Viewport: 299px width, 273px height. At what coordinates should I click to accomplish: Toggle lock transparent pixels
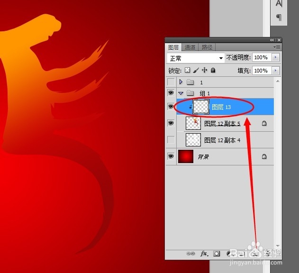[x=187, y=70]
